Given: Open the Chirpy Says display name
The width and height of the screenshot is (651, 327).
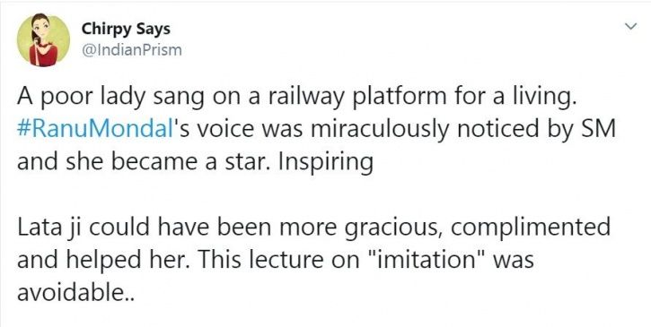Looking at the screenshot, I should tap(126, 29).
